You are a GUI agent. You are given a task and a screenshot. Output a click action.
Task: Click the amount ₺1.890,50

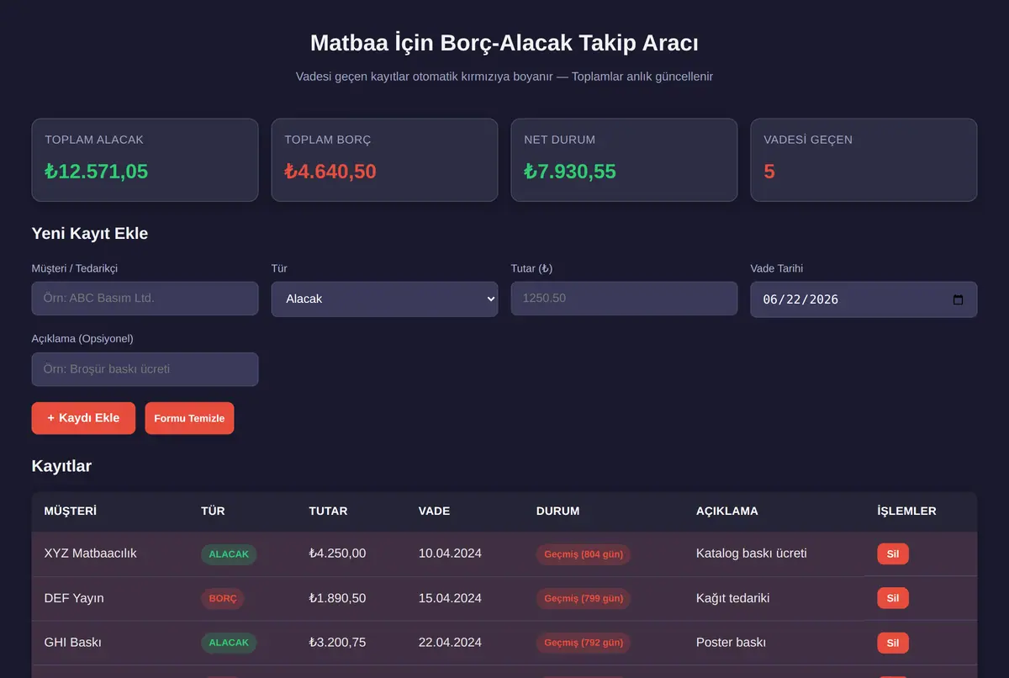[x=337, y=598]
